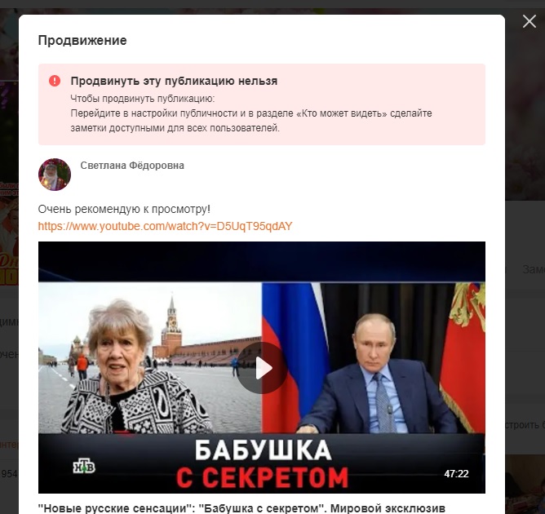Click the "БАБУШКА С СЕКРЕТОМ" caption on preview

[262, 463]
